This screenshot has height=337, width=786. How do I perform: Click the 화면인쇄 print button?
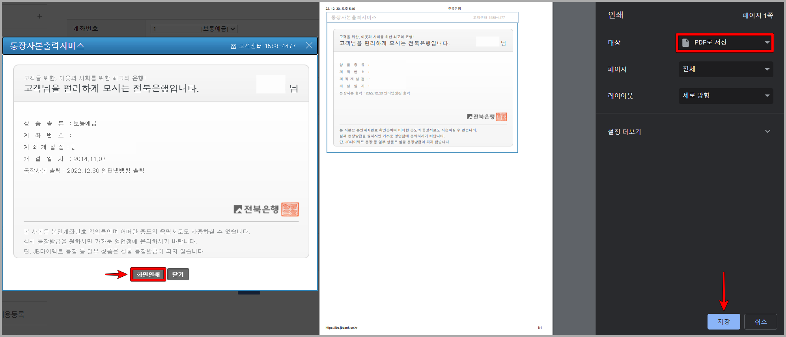pyautogui.click(x=148, y=274)
